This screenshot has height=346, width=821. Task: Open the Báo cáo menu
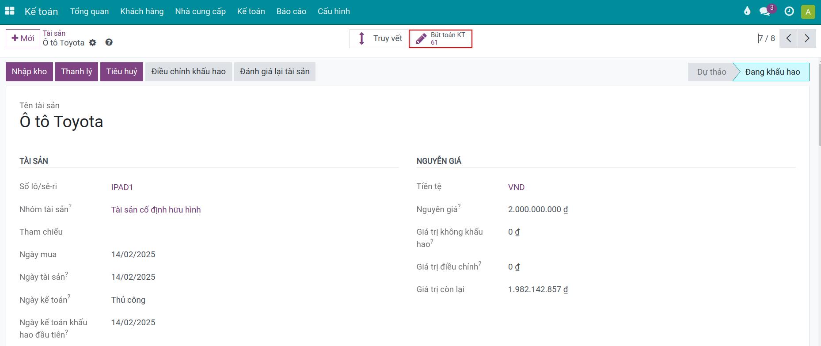pyautogui.click(x=291, y=11)
